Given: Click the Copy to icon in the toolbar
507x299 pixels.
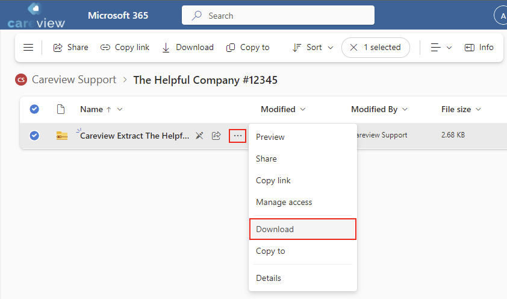Looking at the screenshot, I should click(231, 48).
